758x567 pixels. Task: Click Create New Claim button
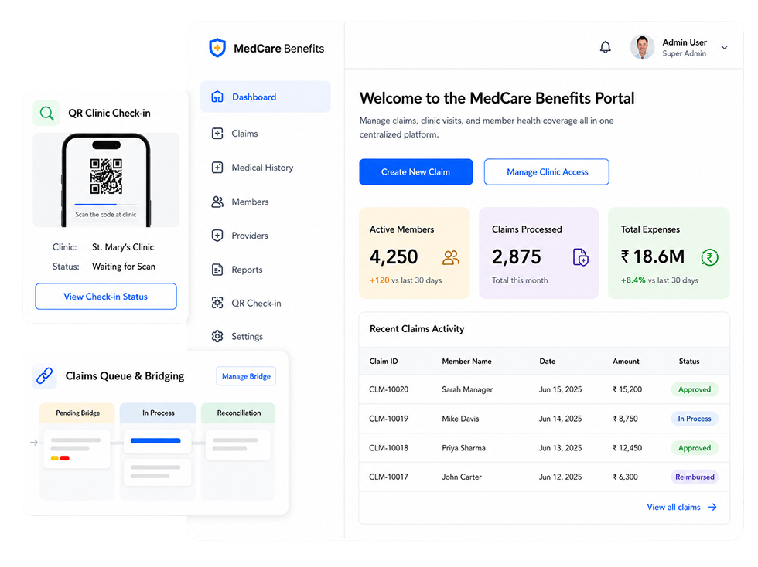(x=416, y=172)
